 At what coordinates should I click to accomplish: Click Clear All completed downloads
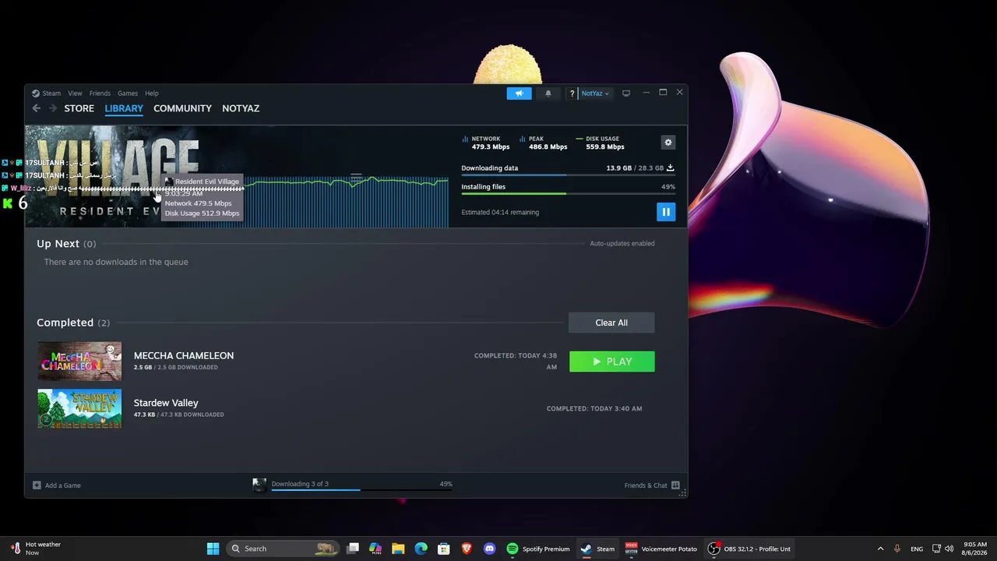pos(611,323)
